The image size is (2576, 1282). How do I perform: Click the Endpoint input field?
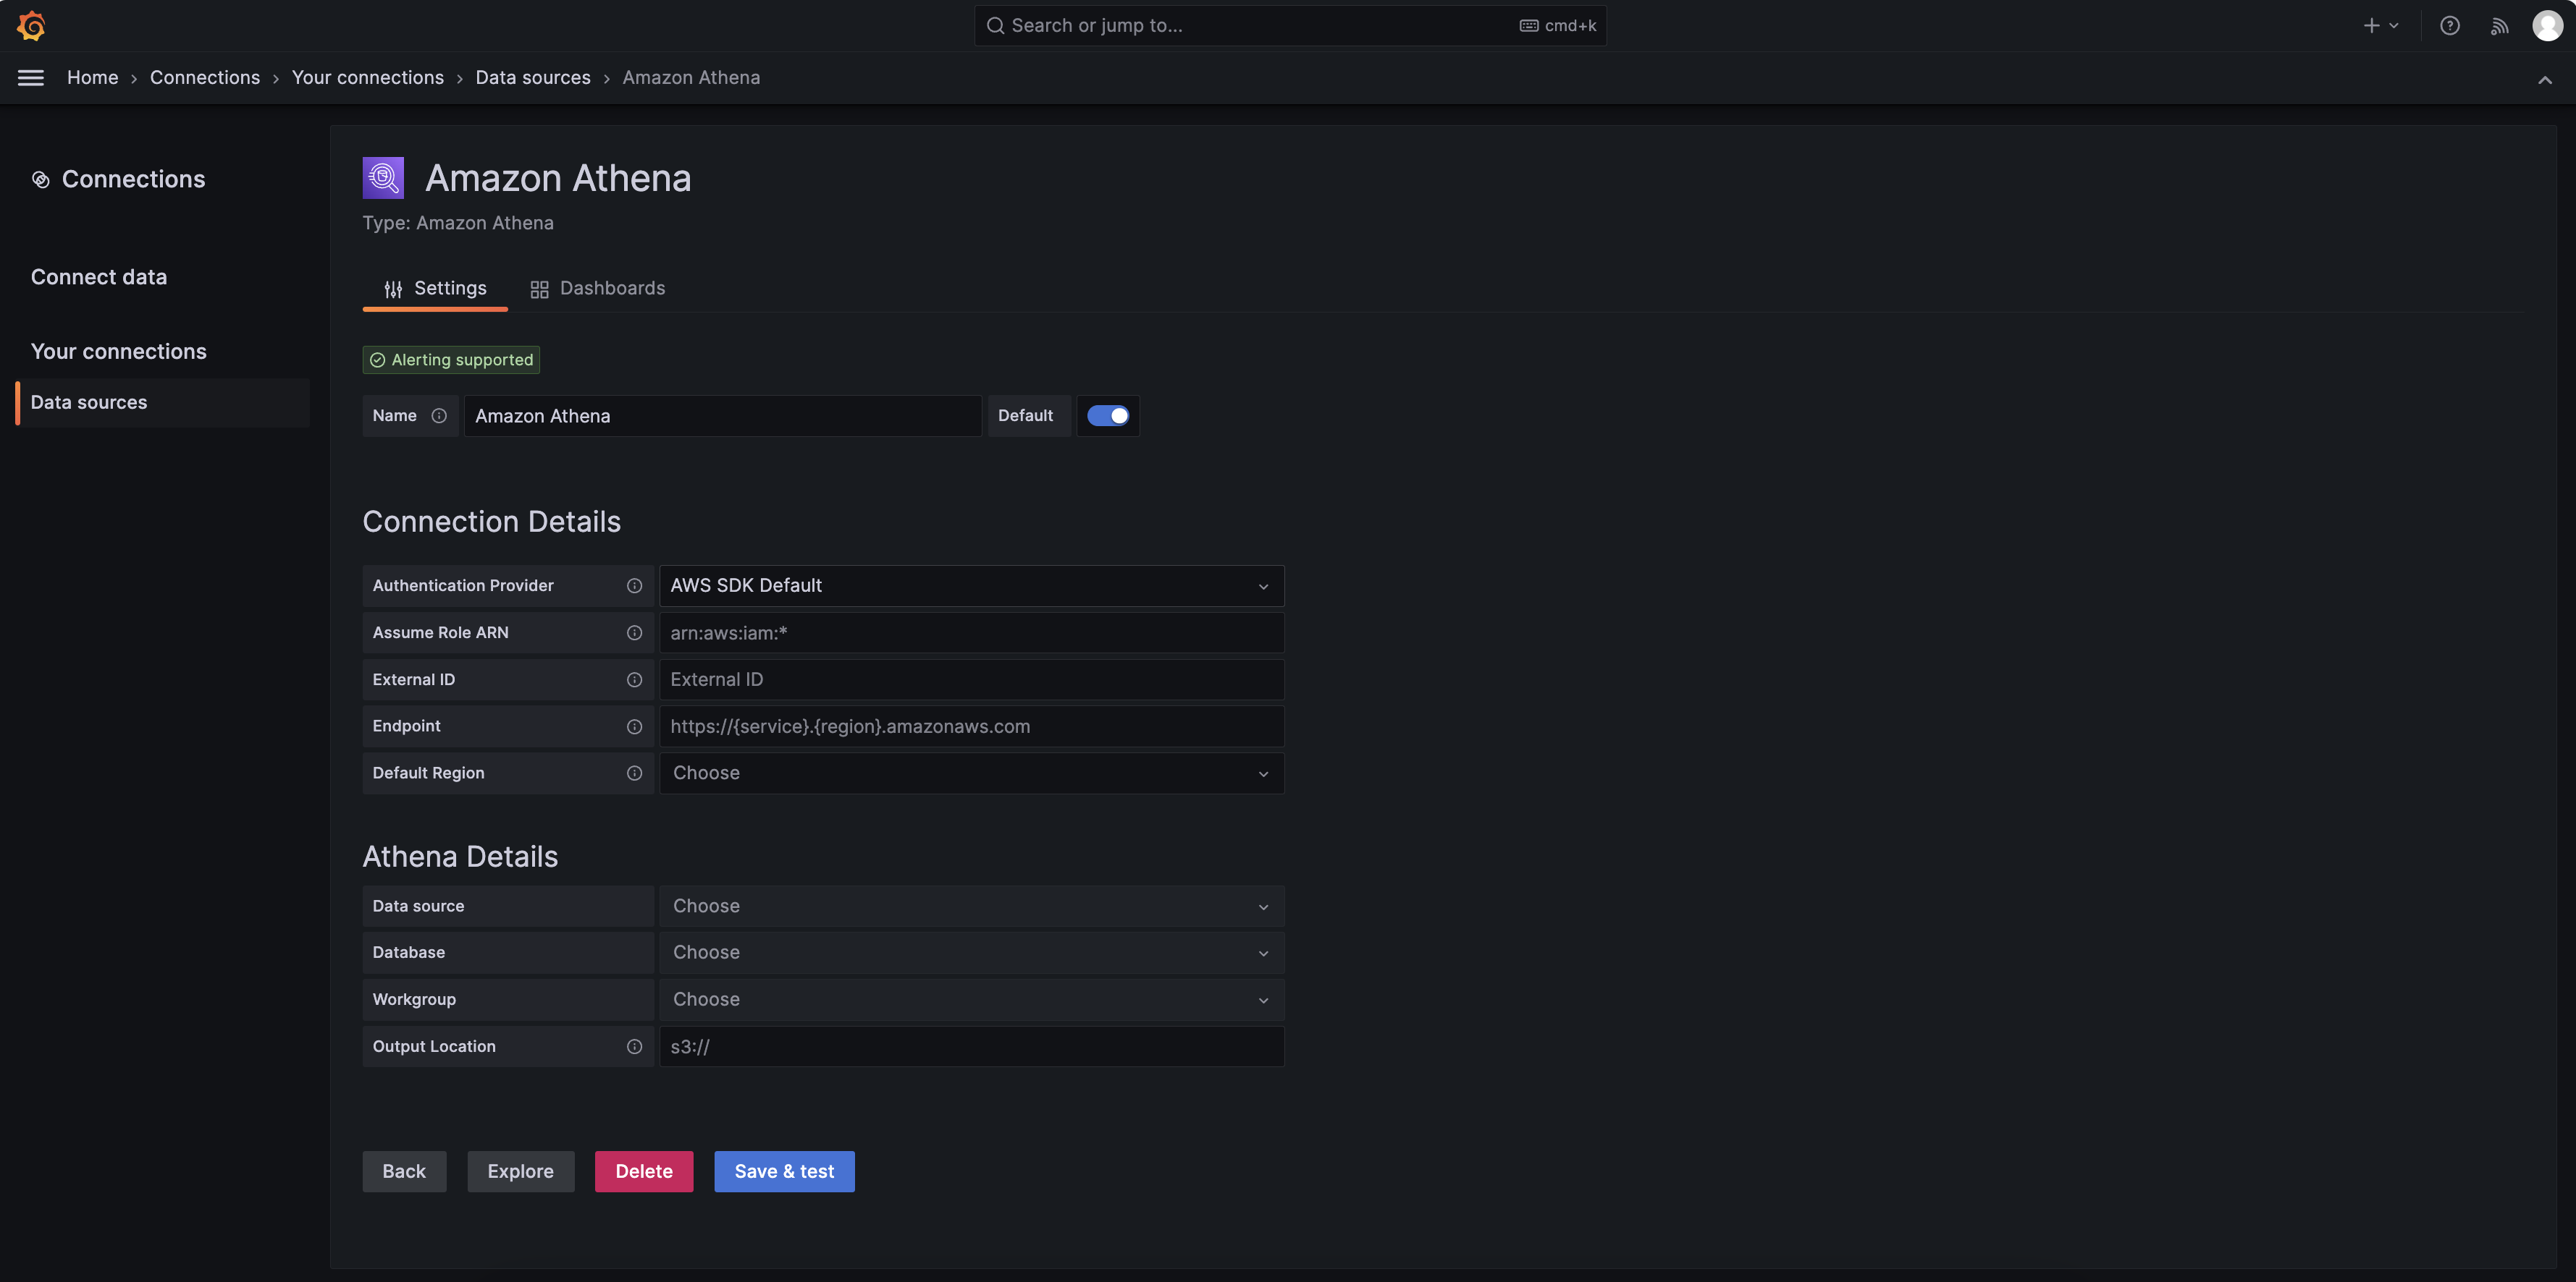[972, 726]
